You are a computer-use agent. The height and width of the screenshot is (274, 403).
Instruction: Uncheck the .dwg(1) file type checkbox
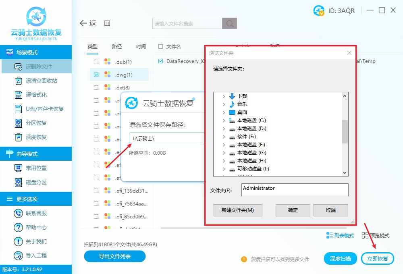(x=96, y=75)
